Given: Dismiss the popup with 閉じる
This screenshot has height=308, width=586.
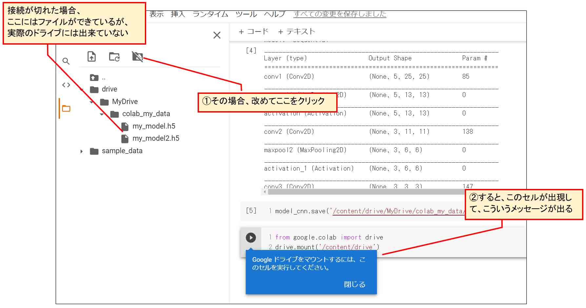Looking at the screenshot, I should pyautogui.click(x=354, y=284).
